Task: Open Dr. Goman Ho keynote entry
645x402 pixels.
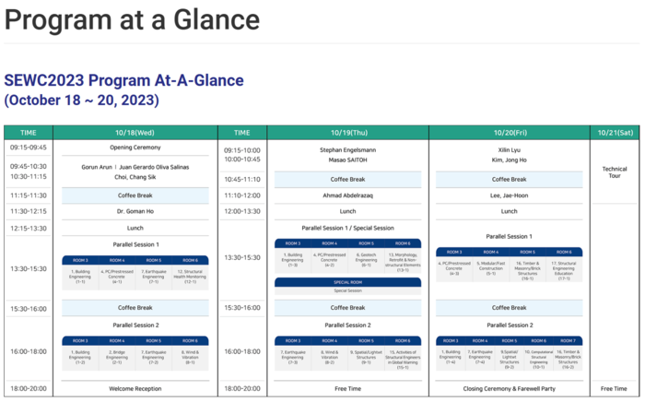Action: (135, 211)
